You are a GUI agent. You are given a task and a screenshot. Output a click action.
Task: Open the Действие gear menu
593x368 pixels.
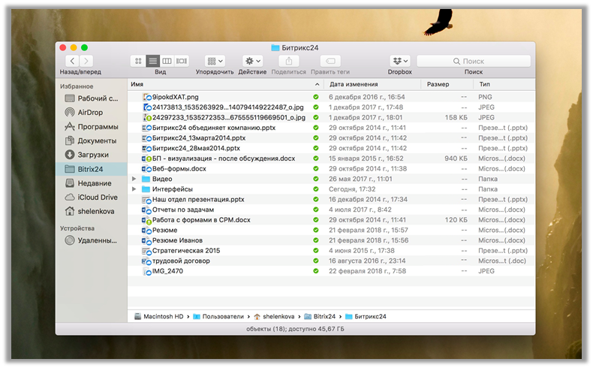point(253,61)
